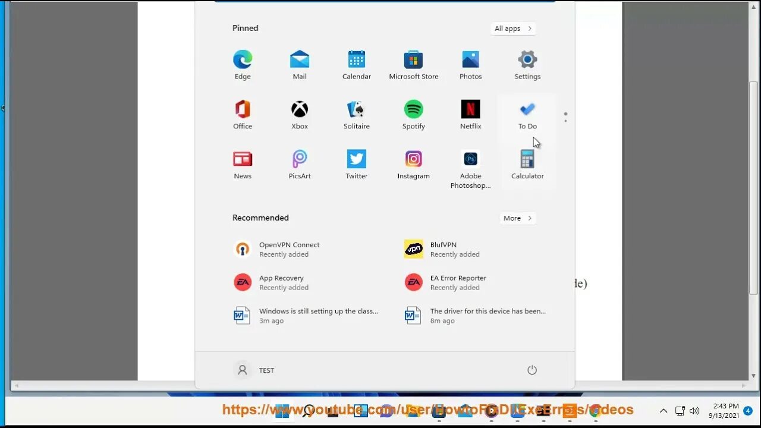Viewport: 761px width, 428px height.
Task: Show More recommended items
Action: click(517, 218)
